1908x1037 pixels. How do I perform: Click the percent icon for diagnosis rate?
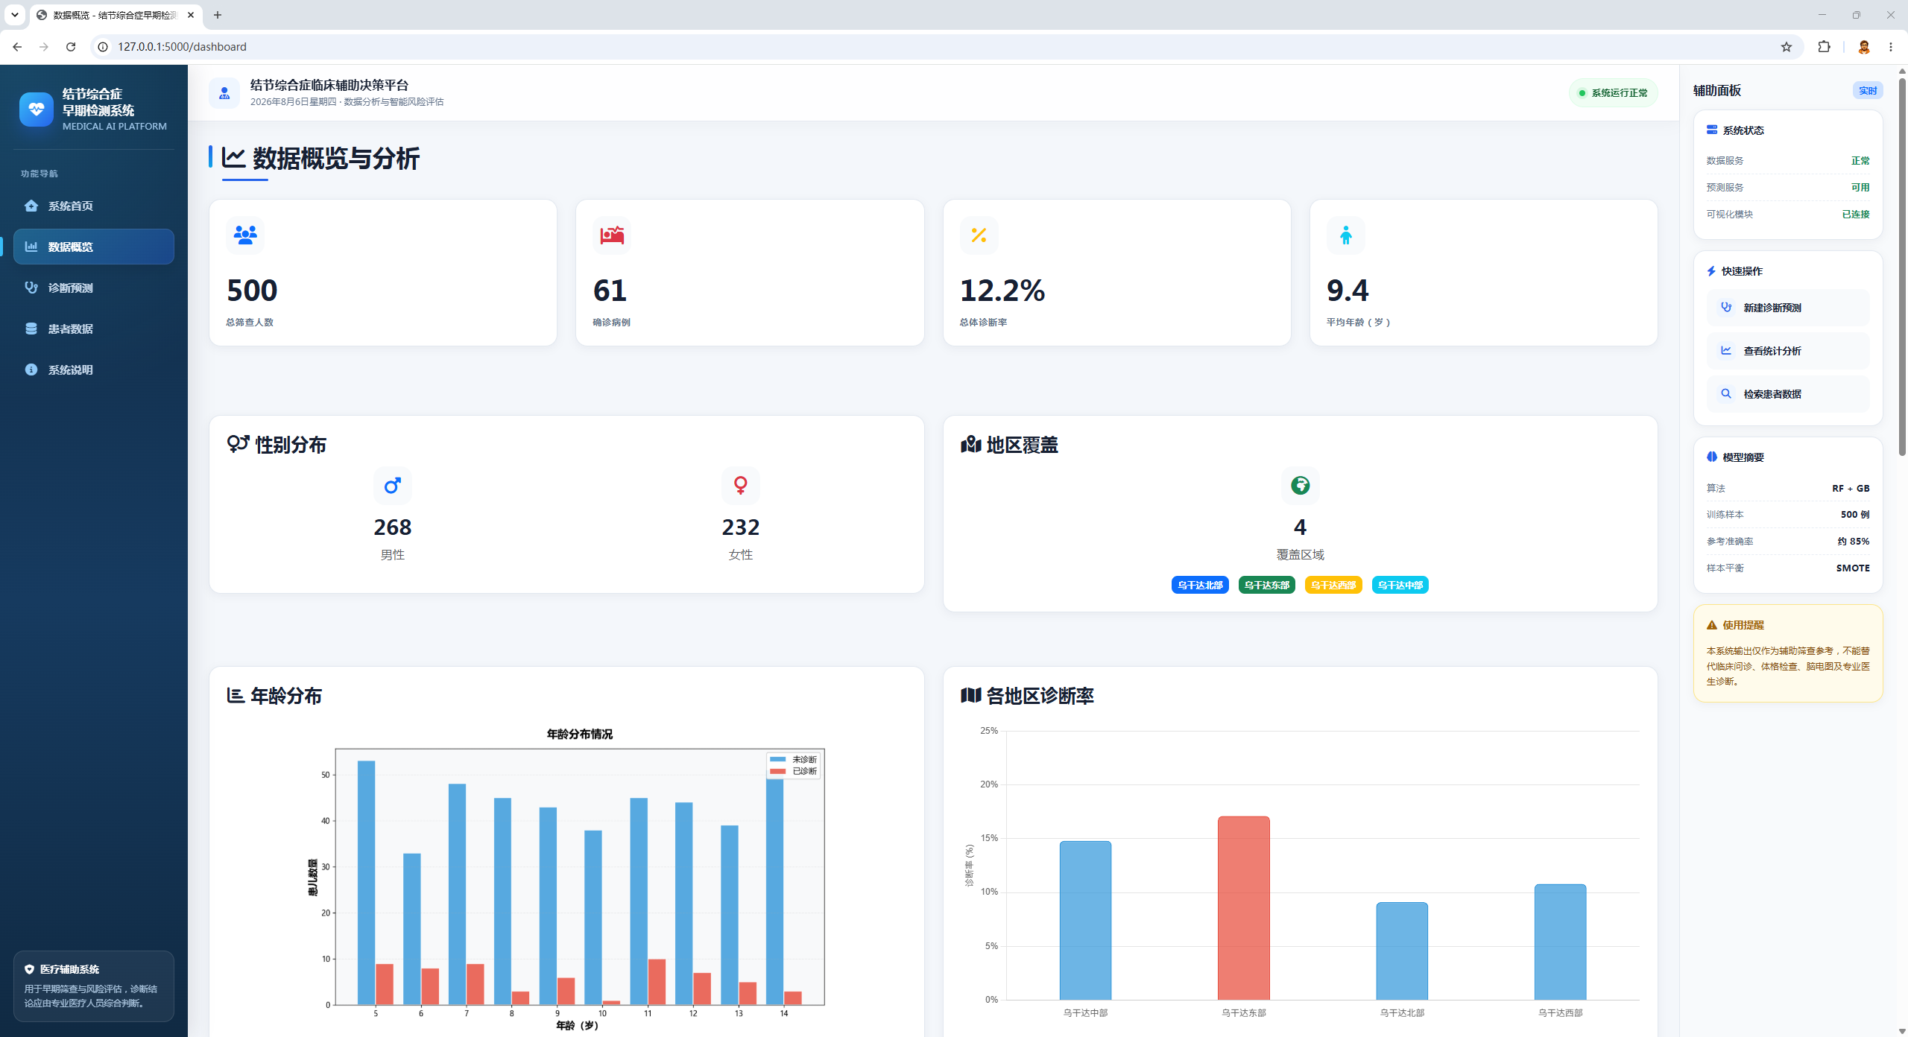979,235
